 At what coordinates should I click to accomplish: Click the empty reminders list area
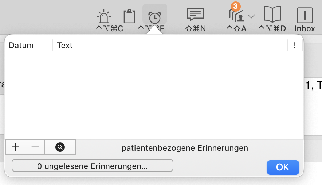pos(154,97)
